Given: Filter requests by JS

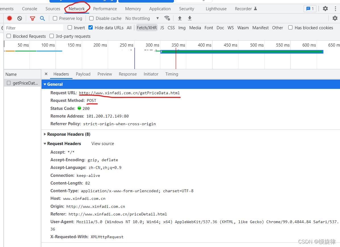Looking at the screenshot, I should (162, 28).
